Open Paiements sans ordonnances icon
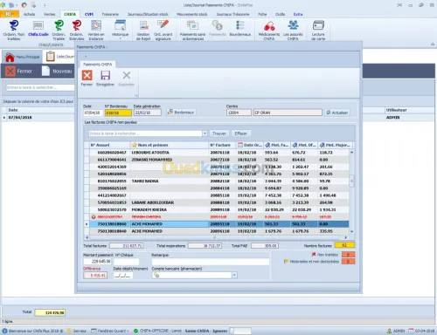The width and height of the screenshot is (437, 335). pyautogui.click(x=192, y=25)
